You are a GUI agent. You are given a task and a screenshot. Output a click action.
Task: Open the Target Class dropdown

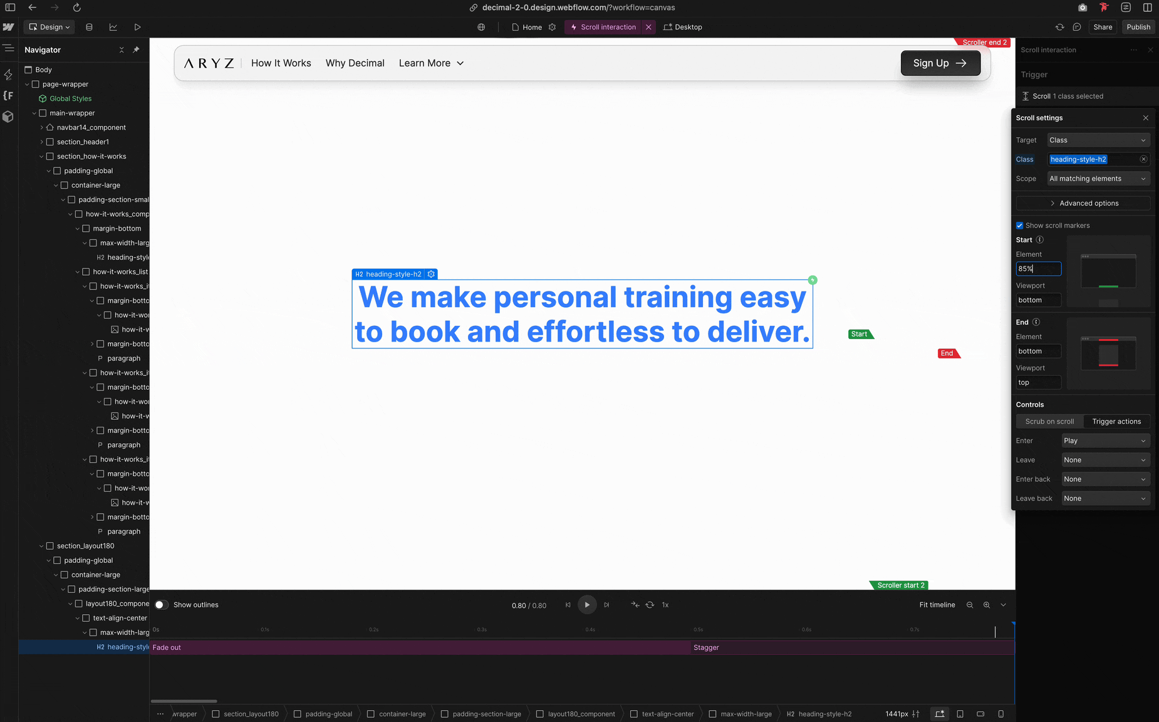(x=1098, y=140)
